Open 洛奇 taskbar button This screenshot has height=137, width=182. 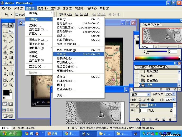click(x=54, y=134)
